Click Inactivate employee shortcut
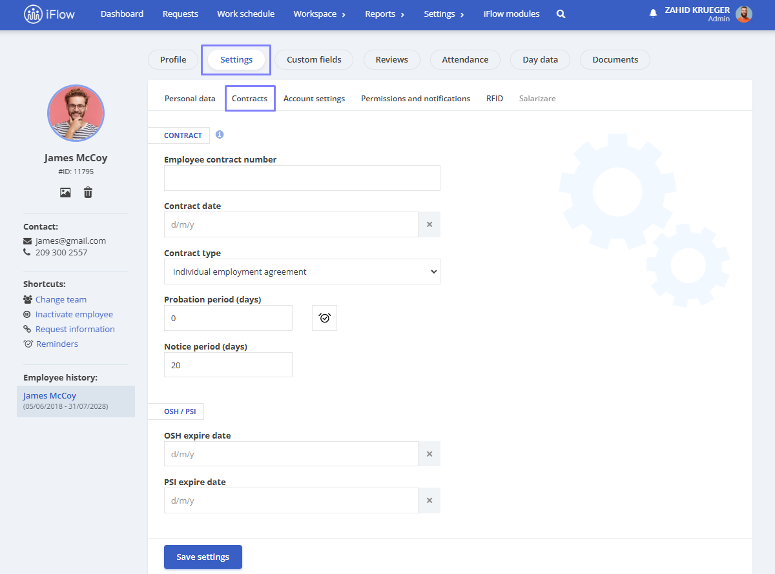 coord(74,315)
